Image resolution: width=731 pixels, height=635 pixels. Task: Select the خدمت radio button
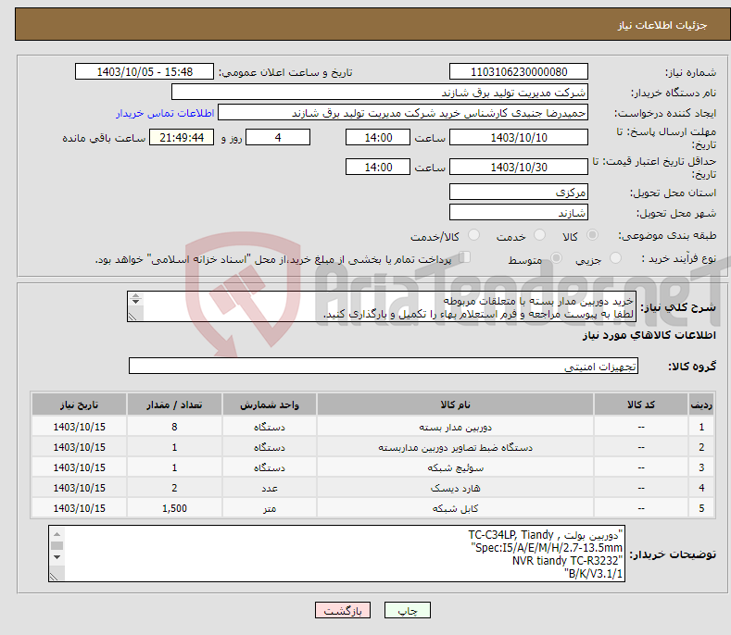click(539, 235)
